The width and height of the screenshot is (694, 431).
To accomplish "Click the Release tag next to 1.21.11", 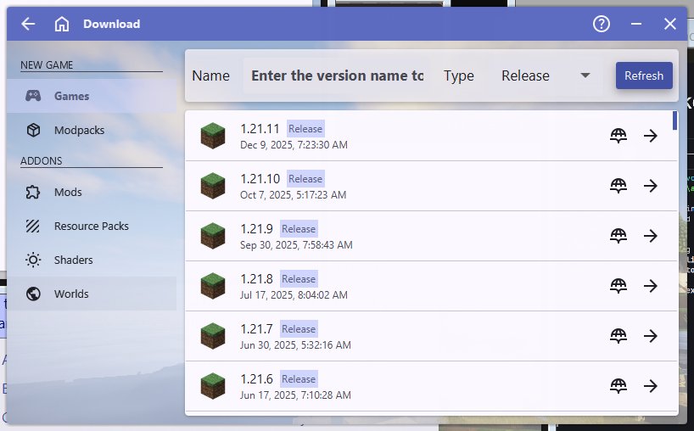I will [x=305, y=129].
